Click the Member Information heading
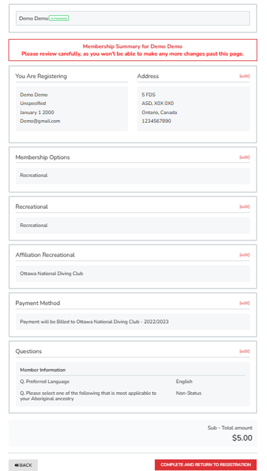 (43, 370)
